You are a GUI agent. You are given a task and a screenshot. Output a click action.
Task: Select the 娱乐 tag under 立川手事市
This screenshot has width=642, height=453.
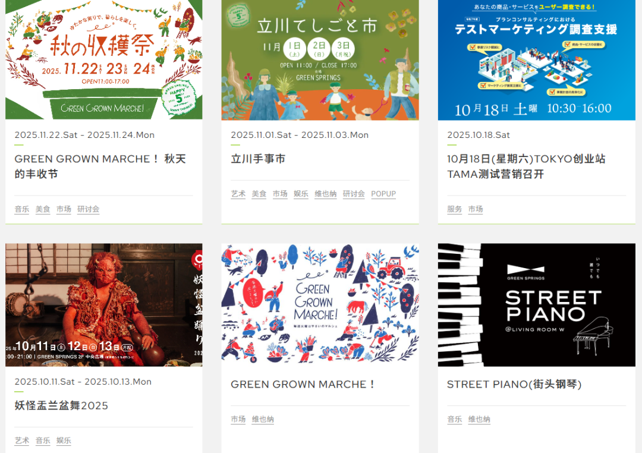click(x=301, y=194)
